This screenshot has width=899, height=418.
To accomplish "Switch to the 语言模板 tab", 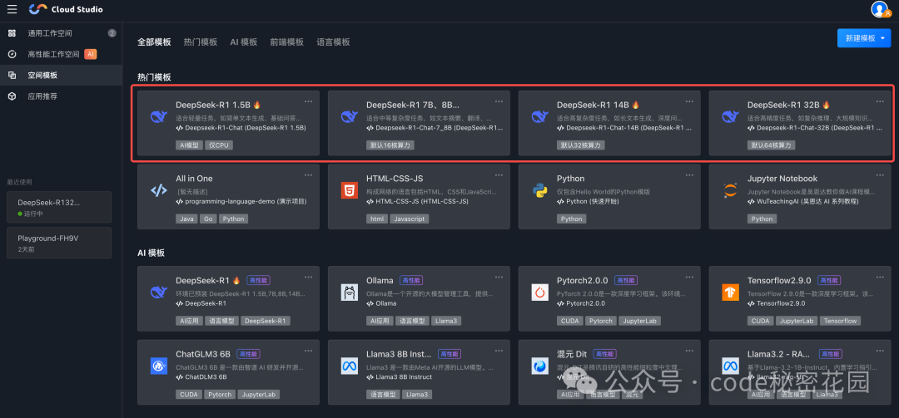I will pyautogui.click(x=333, y=42).
